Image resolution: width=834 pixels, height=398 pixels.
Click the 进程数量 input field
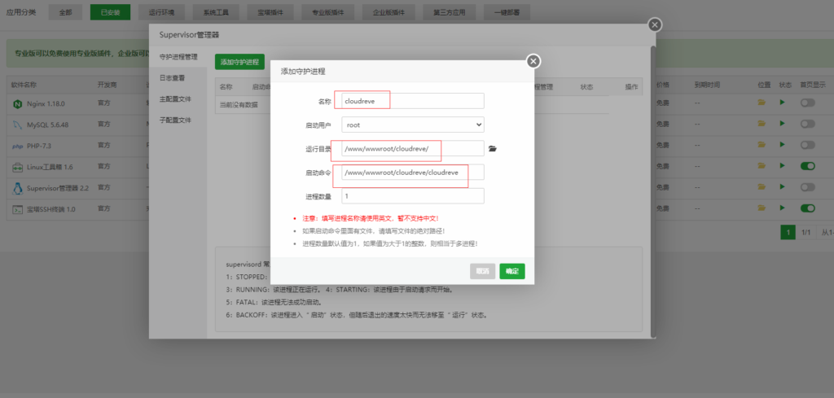click(413, 196)
